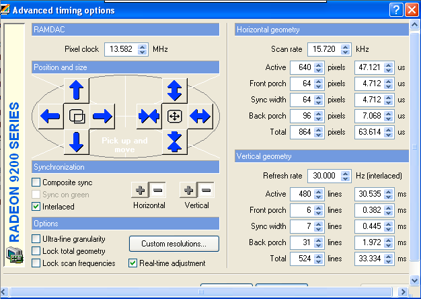Image resolution: width=421 pixels, height=299 pixels.
Task: Click horizontal Total pixels field 864
Action: tap(303, 132)
